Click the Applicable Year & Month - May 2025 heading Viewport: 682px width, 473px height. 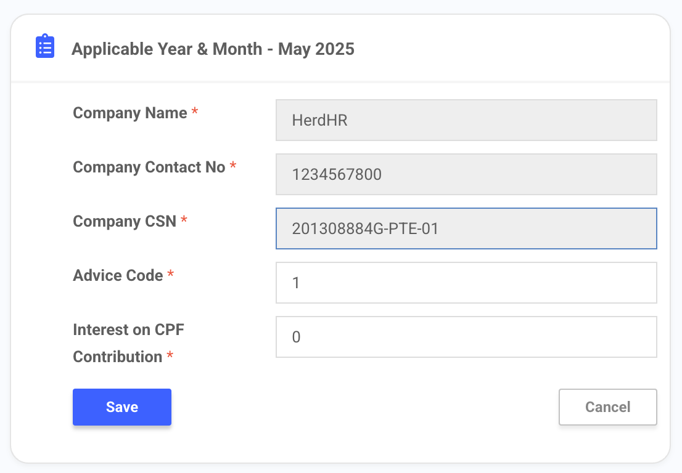[213, 49]
